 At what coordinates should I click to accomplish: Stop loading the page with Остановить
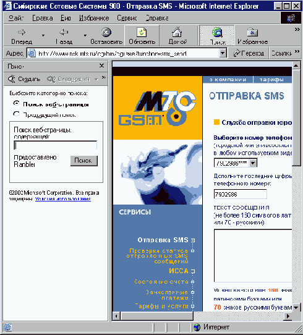coord(106,32)
